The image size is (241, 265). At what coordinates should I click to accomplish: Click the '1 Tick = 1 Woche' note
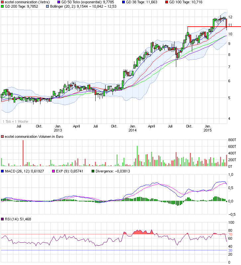tap(15, 122)
